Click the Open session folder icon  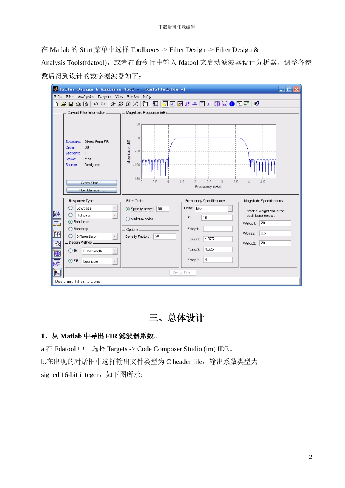click(x=63, y=104)
